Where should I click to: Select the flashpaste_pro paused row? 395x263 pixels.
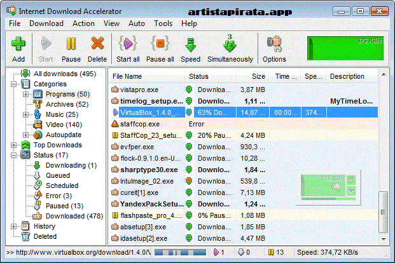244,215
